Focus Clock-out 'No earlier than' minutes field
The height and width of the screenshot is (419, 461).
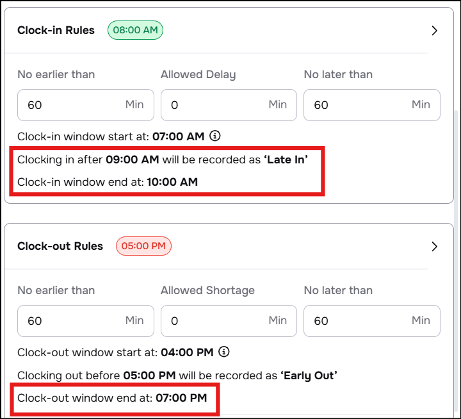pyautogui.click(x=85, y=321)
